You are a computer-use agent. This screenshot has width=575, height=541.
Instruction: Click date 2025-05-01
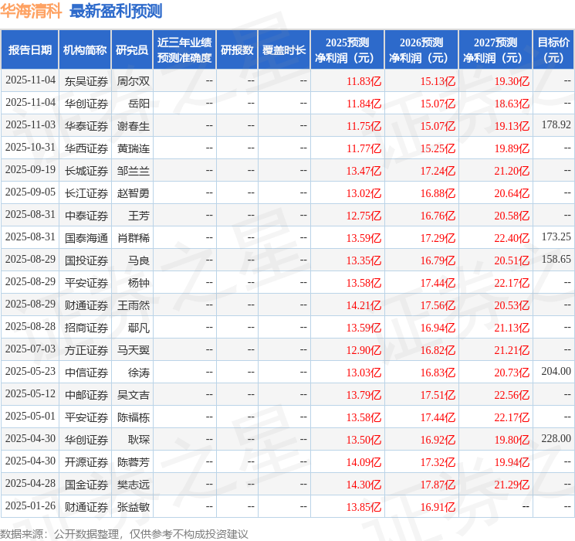click(x=30, y=416)
